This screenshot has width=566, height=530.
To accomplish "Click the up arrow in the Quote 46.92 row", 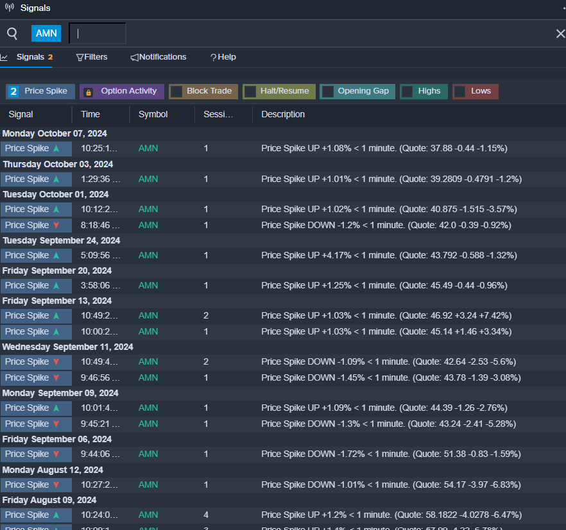I will [x=56, y=316].
